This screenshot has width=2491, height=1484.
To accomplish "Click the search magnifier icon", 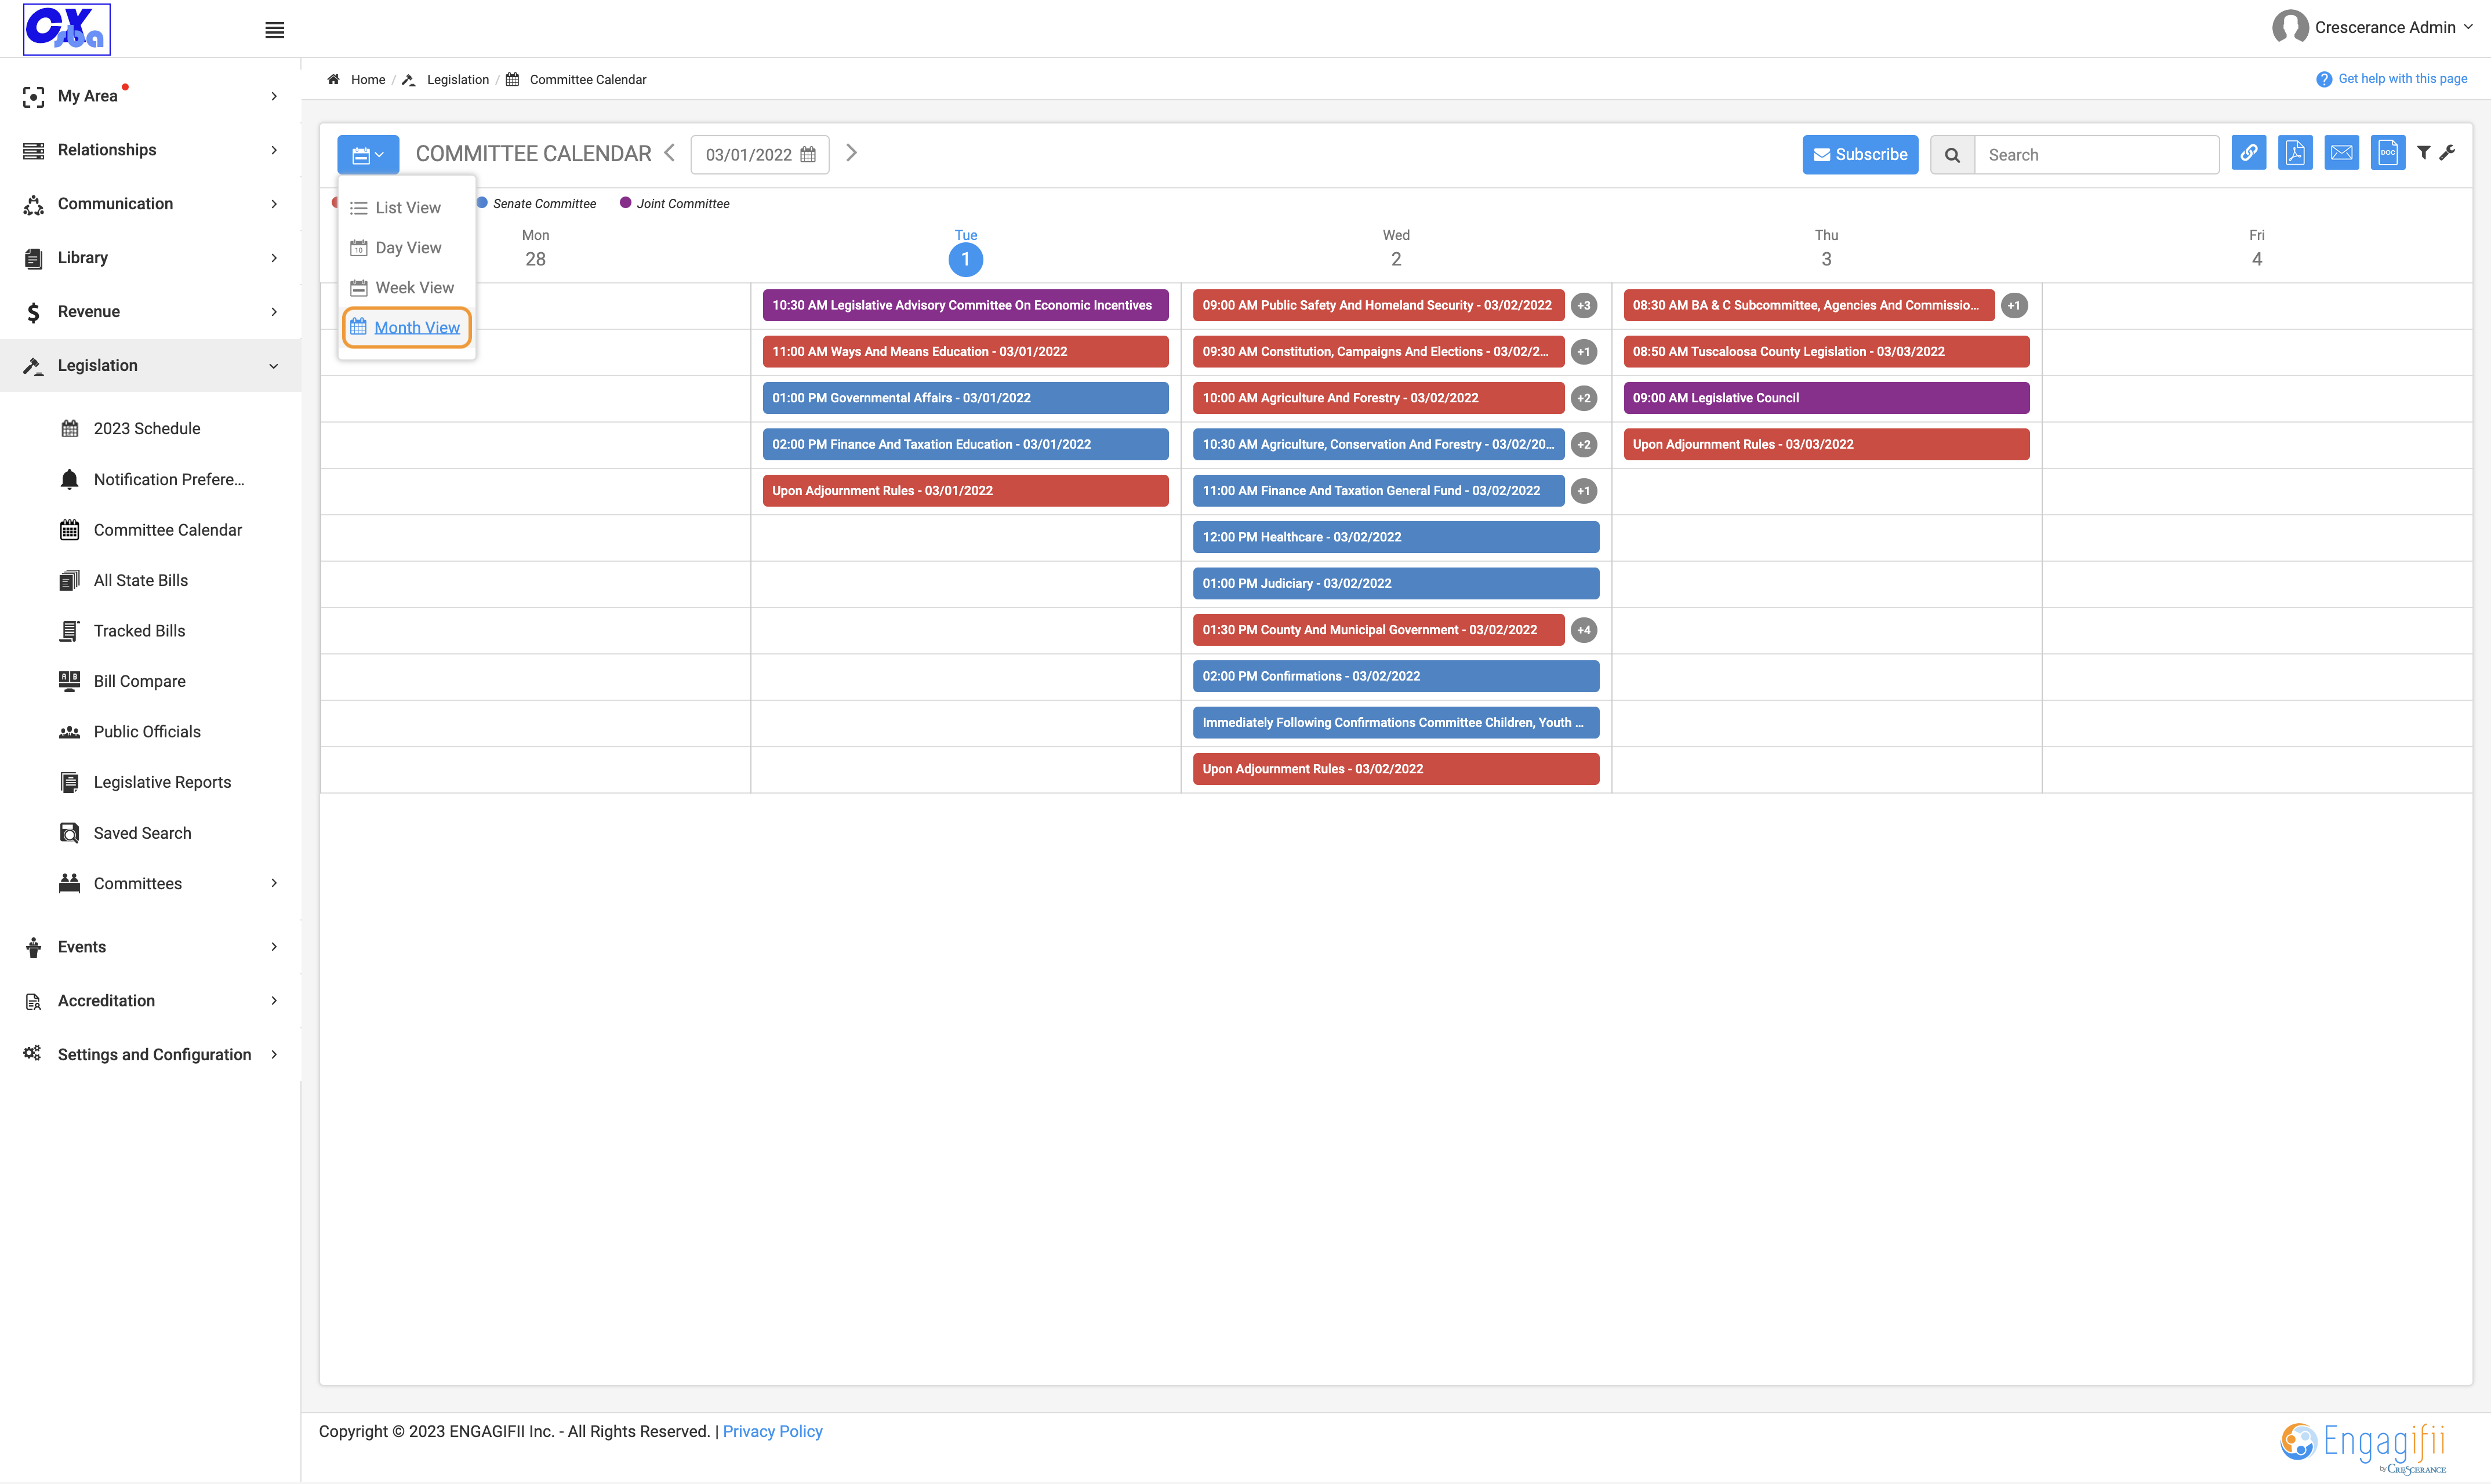I will [1952, 154].
